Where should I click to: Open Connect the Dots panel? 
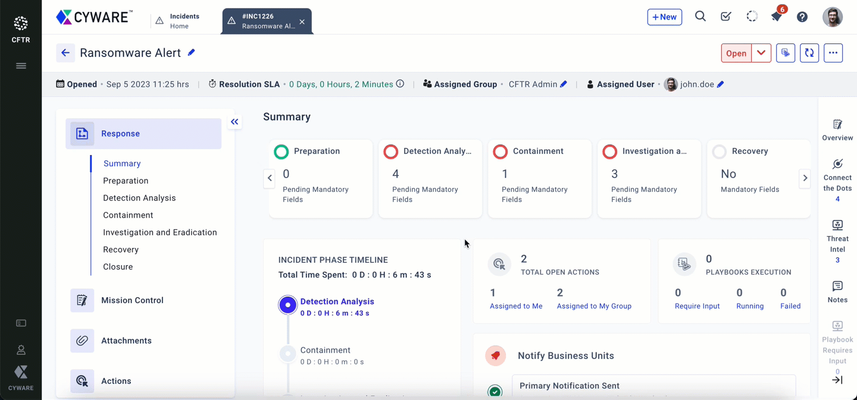tap(837, 177)
